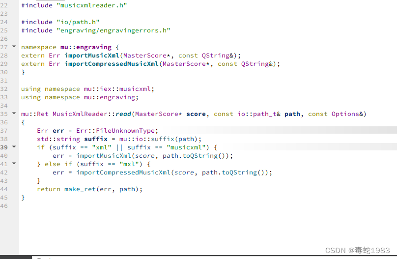Click importCompressedMusicXml call on line 42
Screen dimensions: 397x259
(x=123, y=173)
